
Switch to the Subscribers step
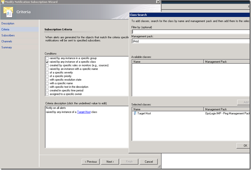[8, 35]
